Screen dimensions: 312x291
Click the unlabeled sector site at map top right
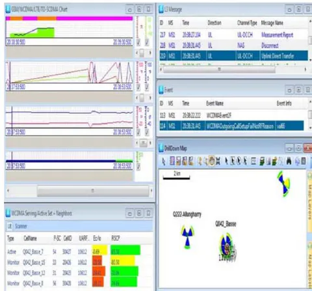tap(283, 184)
